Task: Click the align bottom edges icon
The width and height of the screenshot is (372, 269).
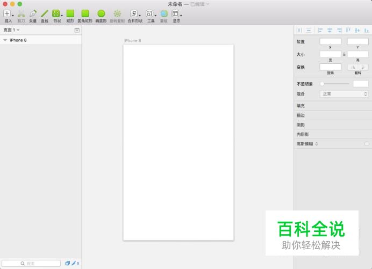Action: pyautogui.click(x=367, y=30)
